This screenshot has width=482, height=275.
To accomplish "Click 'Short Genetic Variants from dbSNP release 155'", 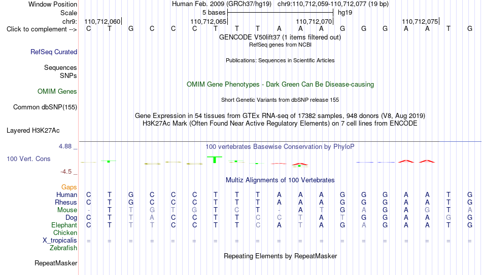I will tap(280, 100).
